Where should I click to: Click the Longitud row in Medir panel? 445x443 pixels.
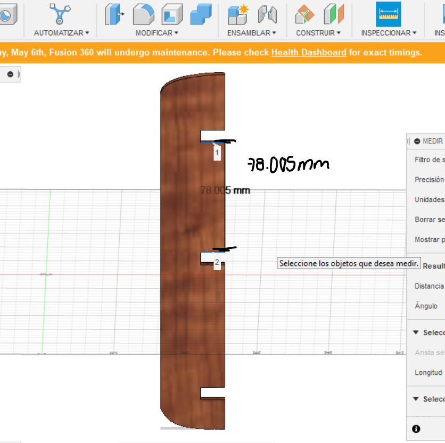428,372
